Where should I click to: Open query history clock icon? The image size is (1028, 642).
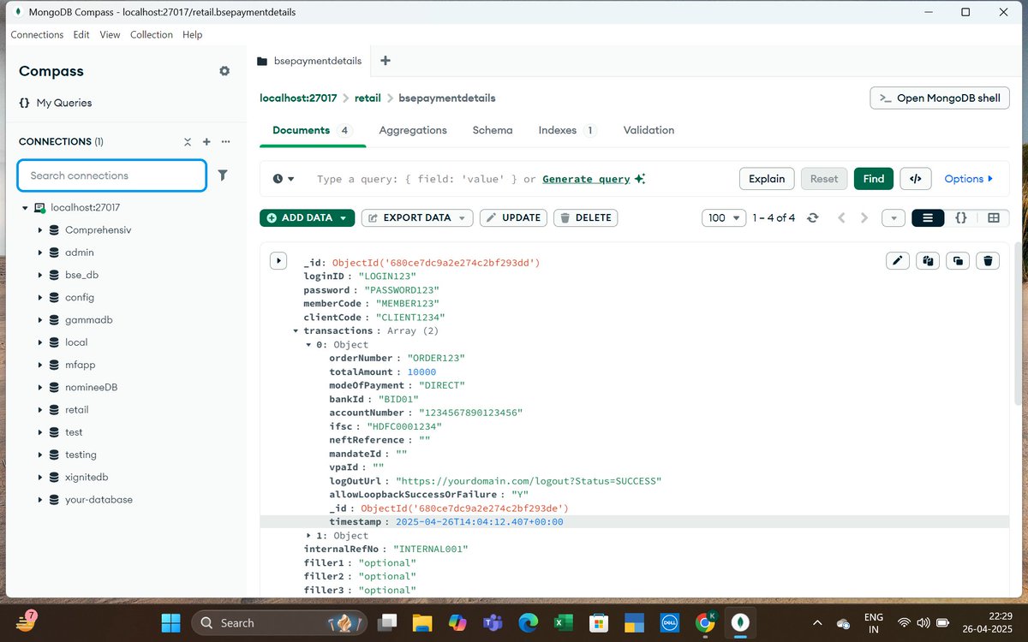[284, 179]
